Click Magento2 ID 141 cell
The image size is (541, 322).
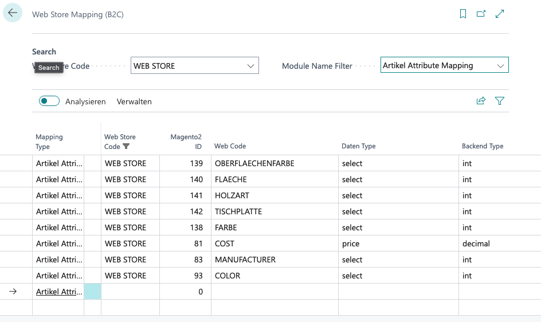[185, 195]
